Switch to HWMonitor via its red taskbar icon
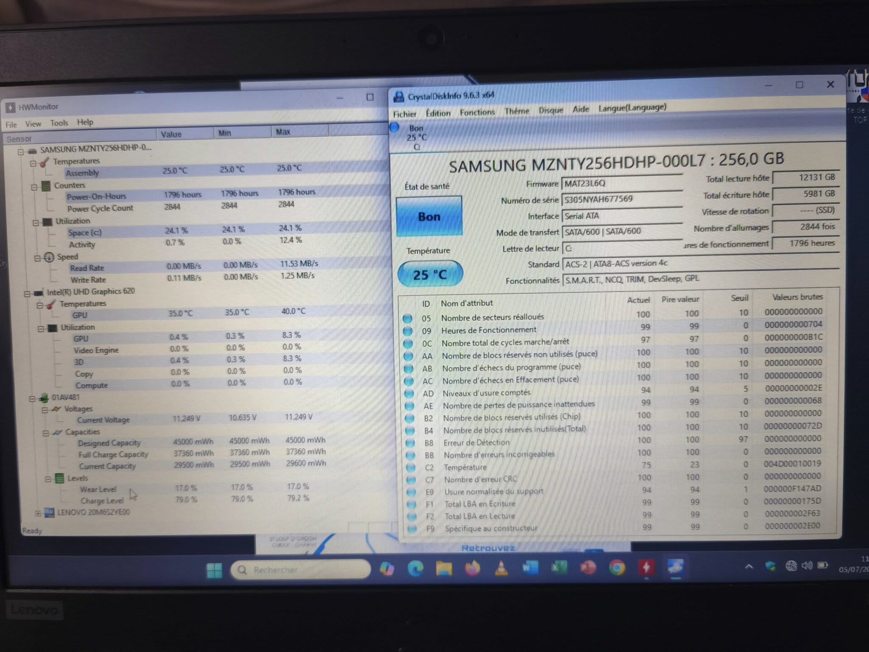Screen dimensions: 869x652 646,567
